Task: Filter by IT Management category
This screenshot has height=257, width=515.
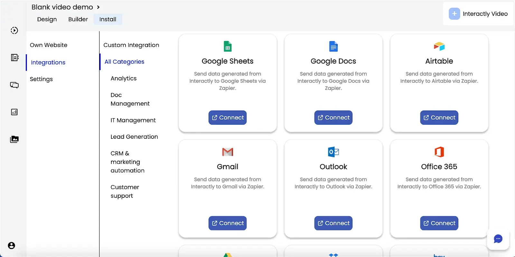Action: tap(133, 120)
